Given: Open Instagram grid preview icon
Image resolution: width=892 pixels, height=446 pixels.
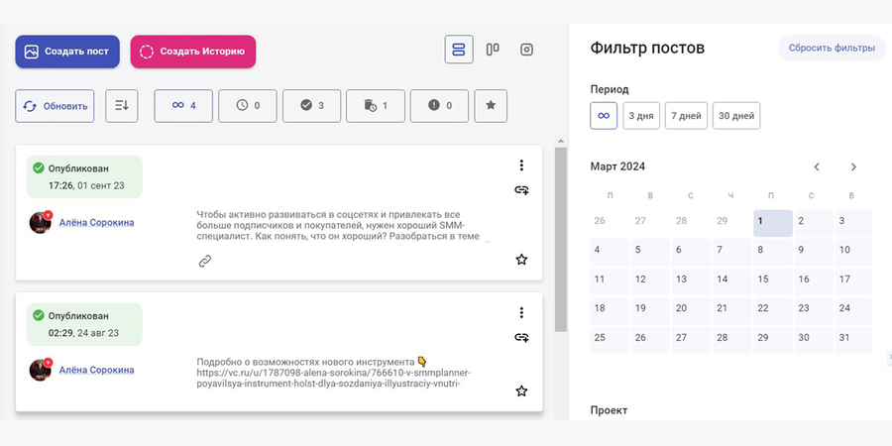Looking at the screenshot, I should point(527,50).
